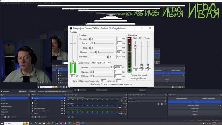This screenshot has height=125, width=222.
Task: Open Сервис menu
Action: [50, 3]
